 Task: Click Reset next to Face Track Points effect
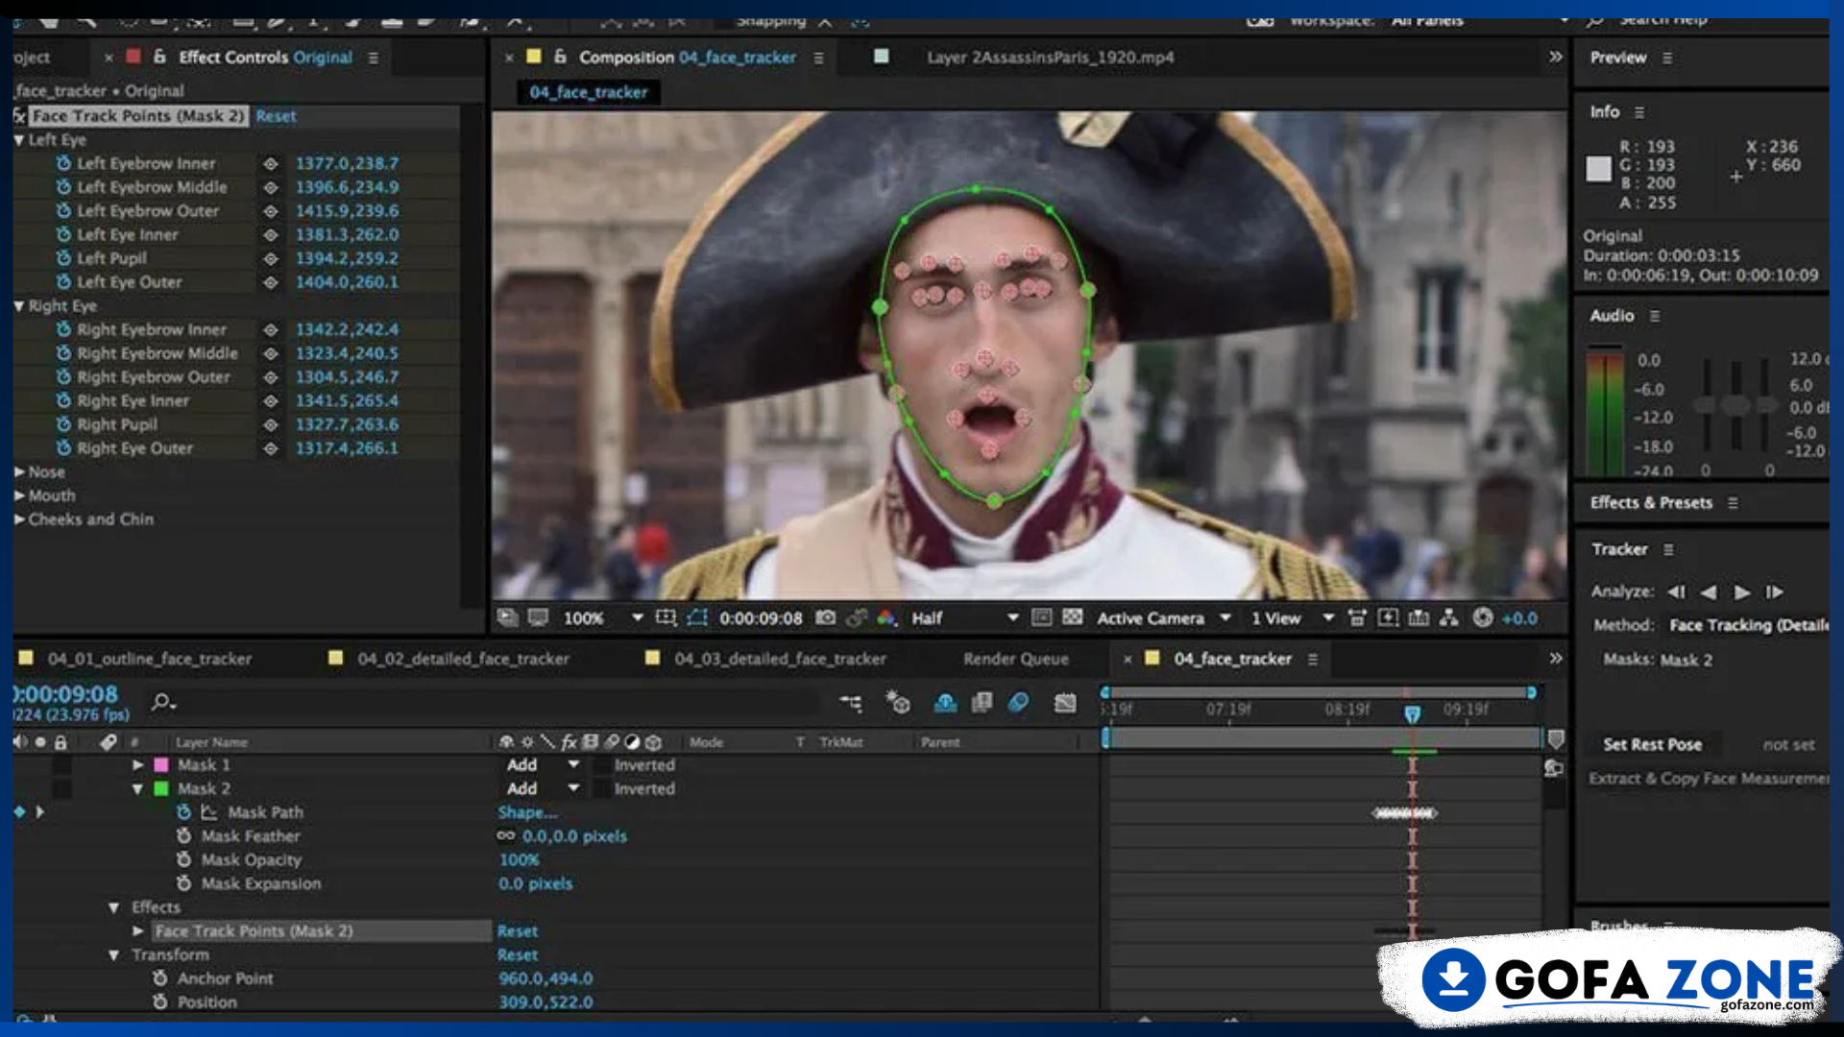pos(276,116)
